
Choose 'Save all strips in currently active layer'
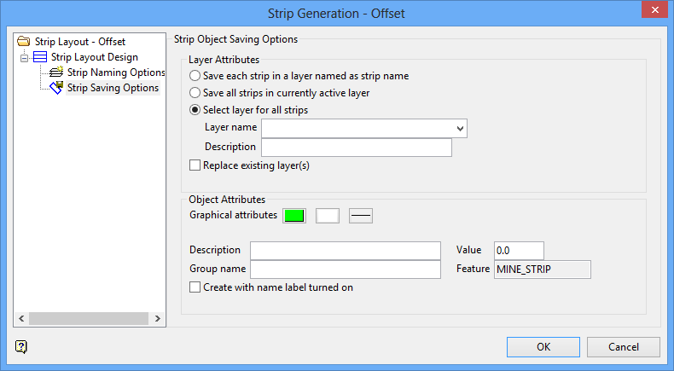pyautogui.click(x=195, y=93)
